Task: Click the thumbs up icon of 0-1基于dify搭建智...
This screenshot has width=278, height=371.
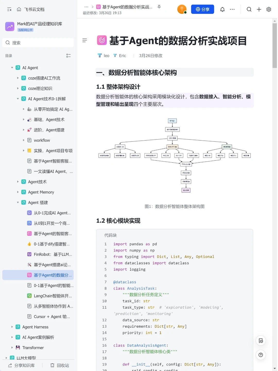Action: [x=29, y=244]
